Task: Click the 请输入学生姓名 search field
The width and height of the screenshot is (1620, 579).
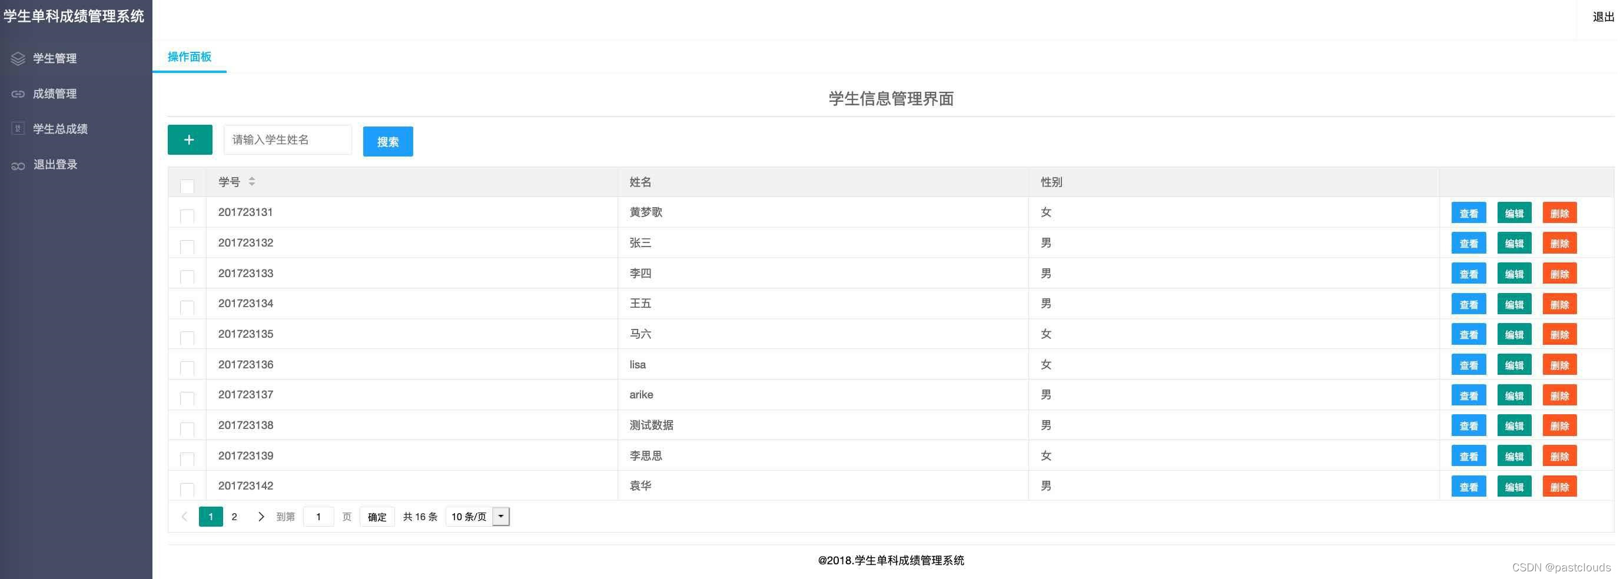Action: pos(287,139)
